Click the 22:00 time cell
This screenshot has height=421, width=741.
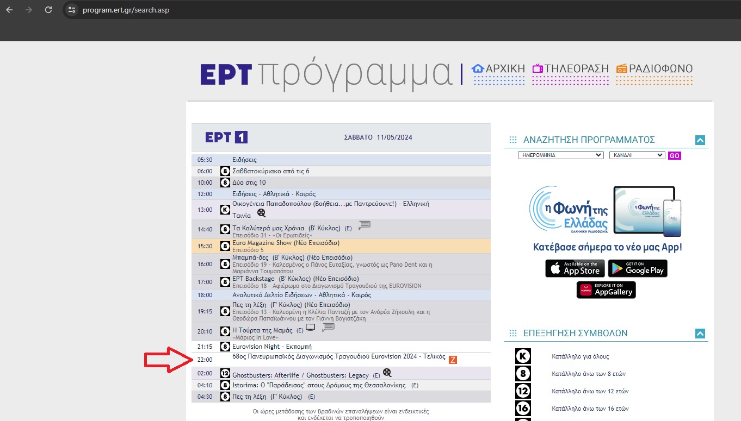click(x=205, y=360)
